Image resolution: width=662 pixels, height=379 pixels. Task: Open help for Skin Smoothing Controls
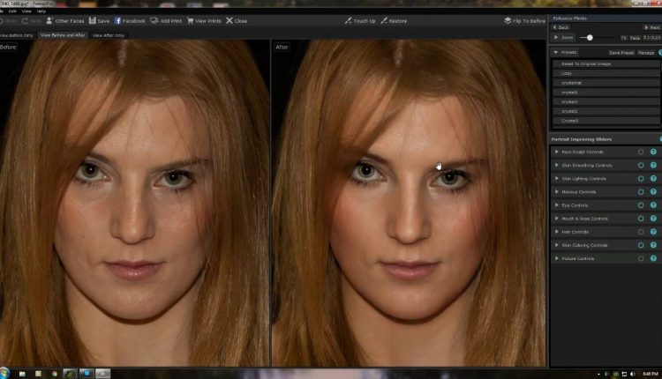pos(653,165)
